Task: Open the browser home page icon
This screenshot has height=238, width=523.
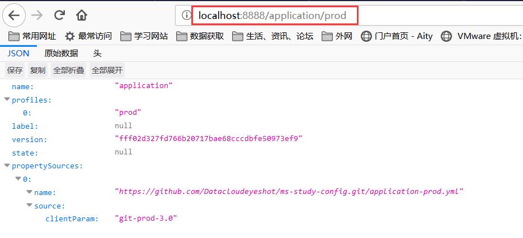Action: (x=81, y=15)
